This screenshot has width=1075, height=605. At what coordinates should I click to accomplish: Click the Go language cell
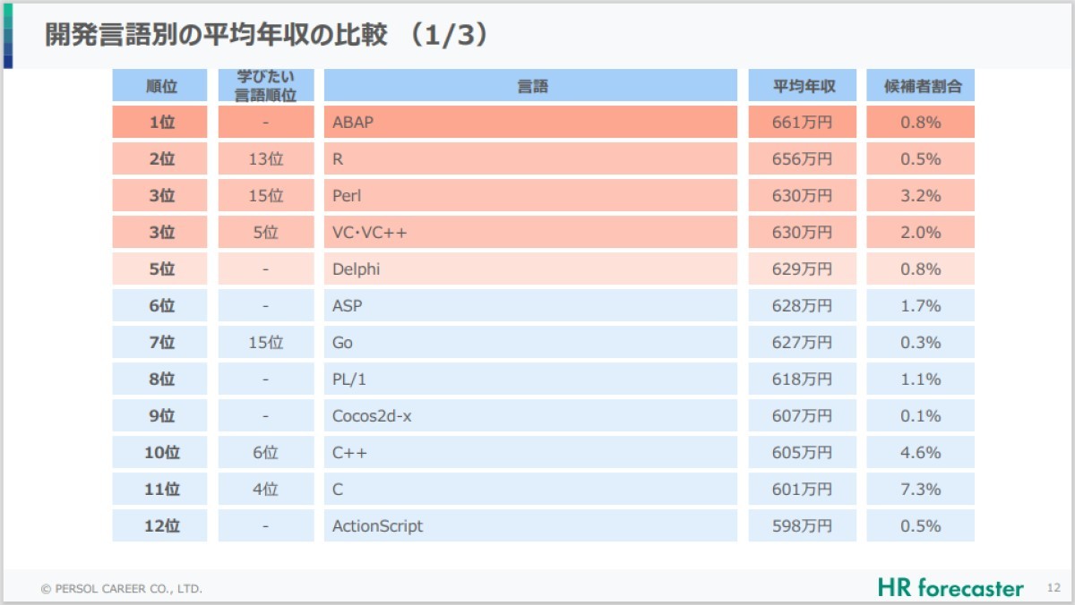coord(530,342)
